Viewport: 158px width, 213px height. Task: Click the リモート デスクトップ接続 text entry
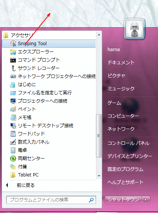[46, 126]
